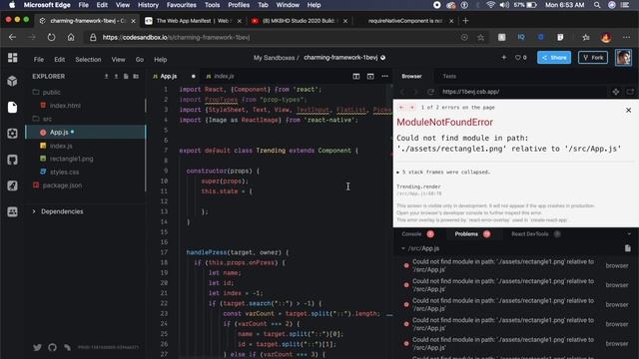Like the sandbox with heart icon
Screen dimensions: 639x359
click(x=518, y=58)
